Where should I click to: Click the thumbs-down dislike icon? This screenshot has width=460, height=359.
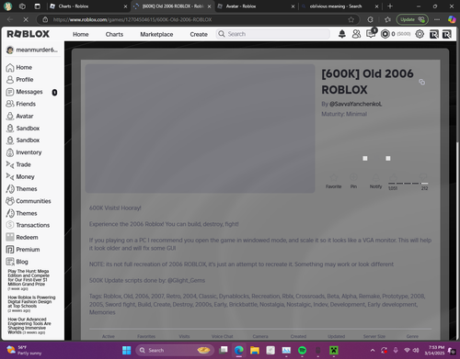pos(423,177)
